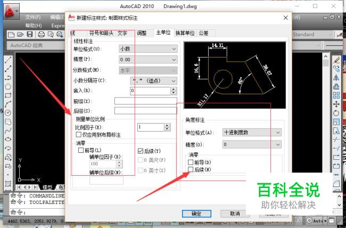Open angular 单位格式(A) dropdown 十进制度数
This screenshot has height=228, width=346.
click(x=252, y=132)
